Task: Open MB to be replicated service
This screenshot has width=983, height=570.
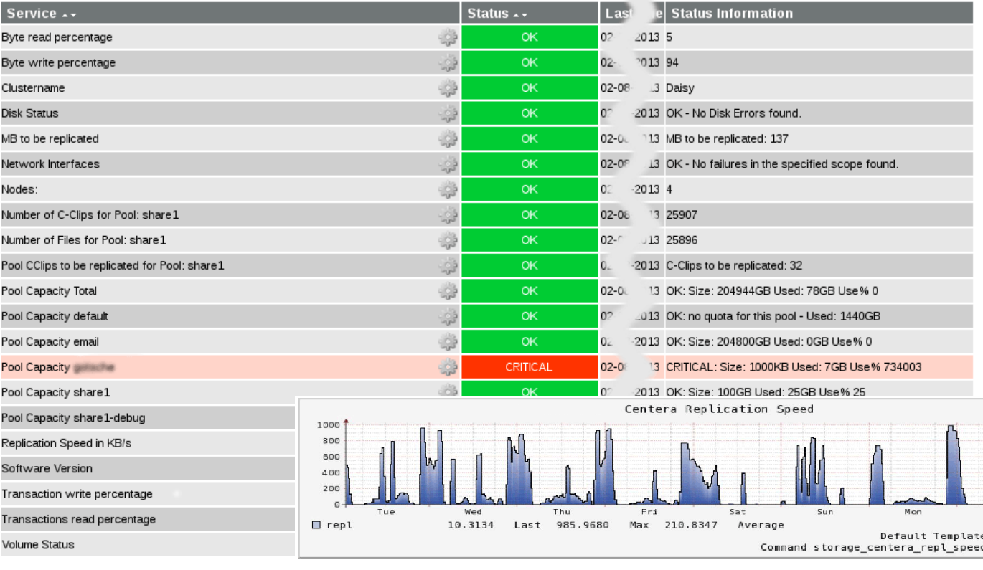Action: coord(50,139)
